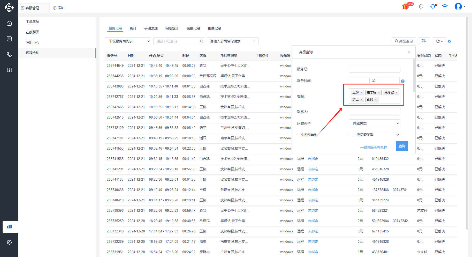Open the user avatar menu
472x257 pixels.
[x=460, y=6]
